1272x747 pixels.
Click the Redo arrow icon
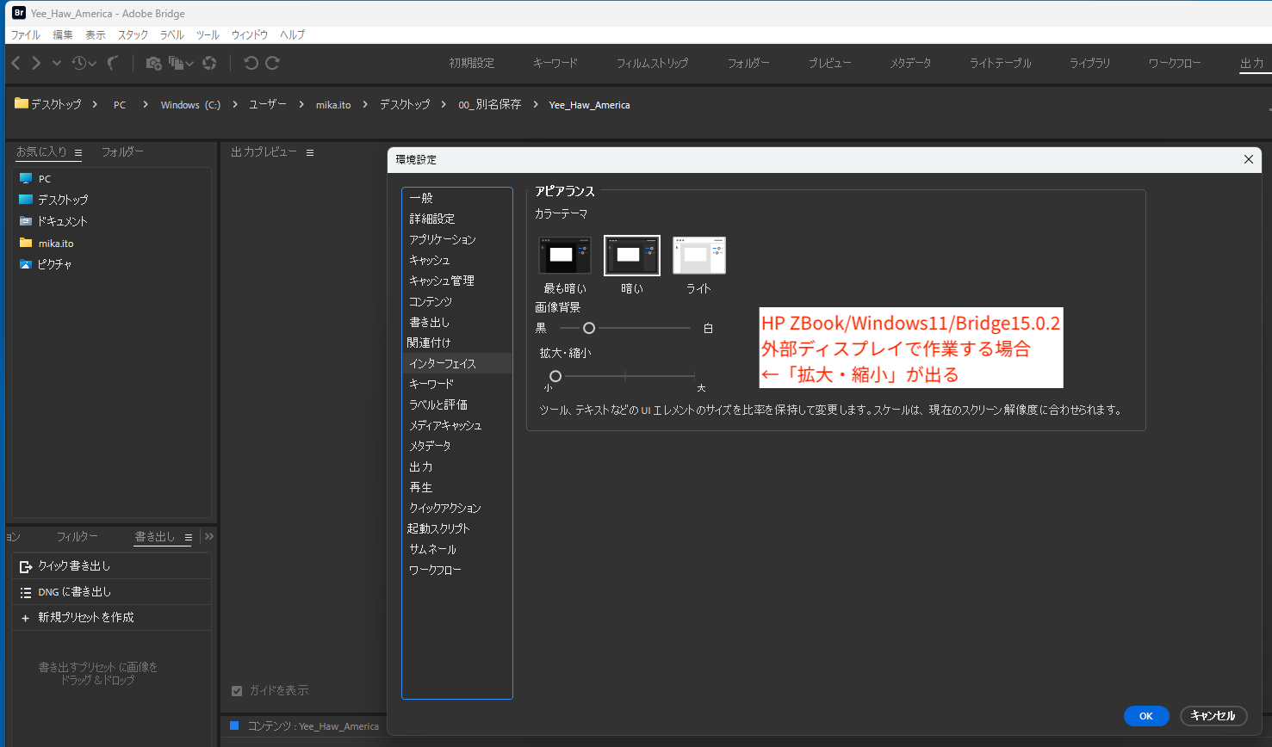[x=273, y=63]
